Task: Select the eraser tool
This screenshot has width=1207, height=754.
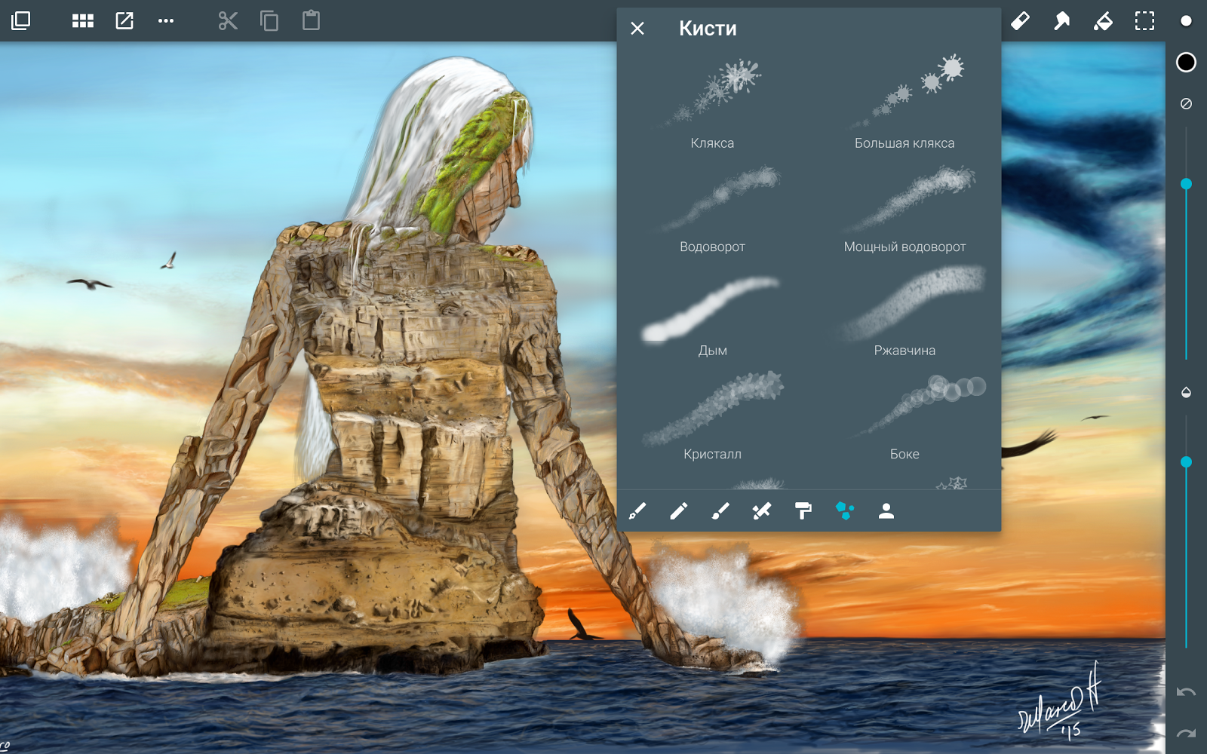Action: click(1020, 20)
